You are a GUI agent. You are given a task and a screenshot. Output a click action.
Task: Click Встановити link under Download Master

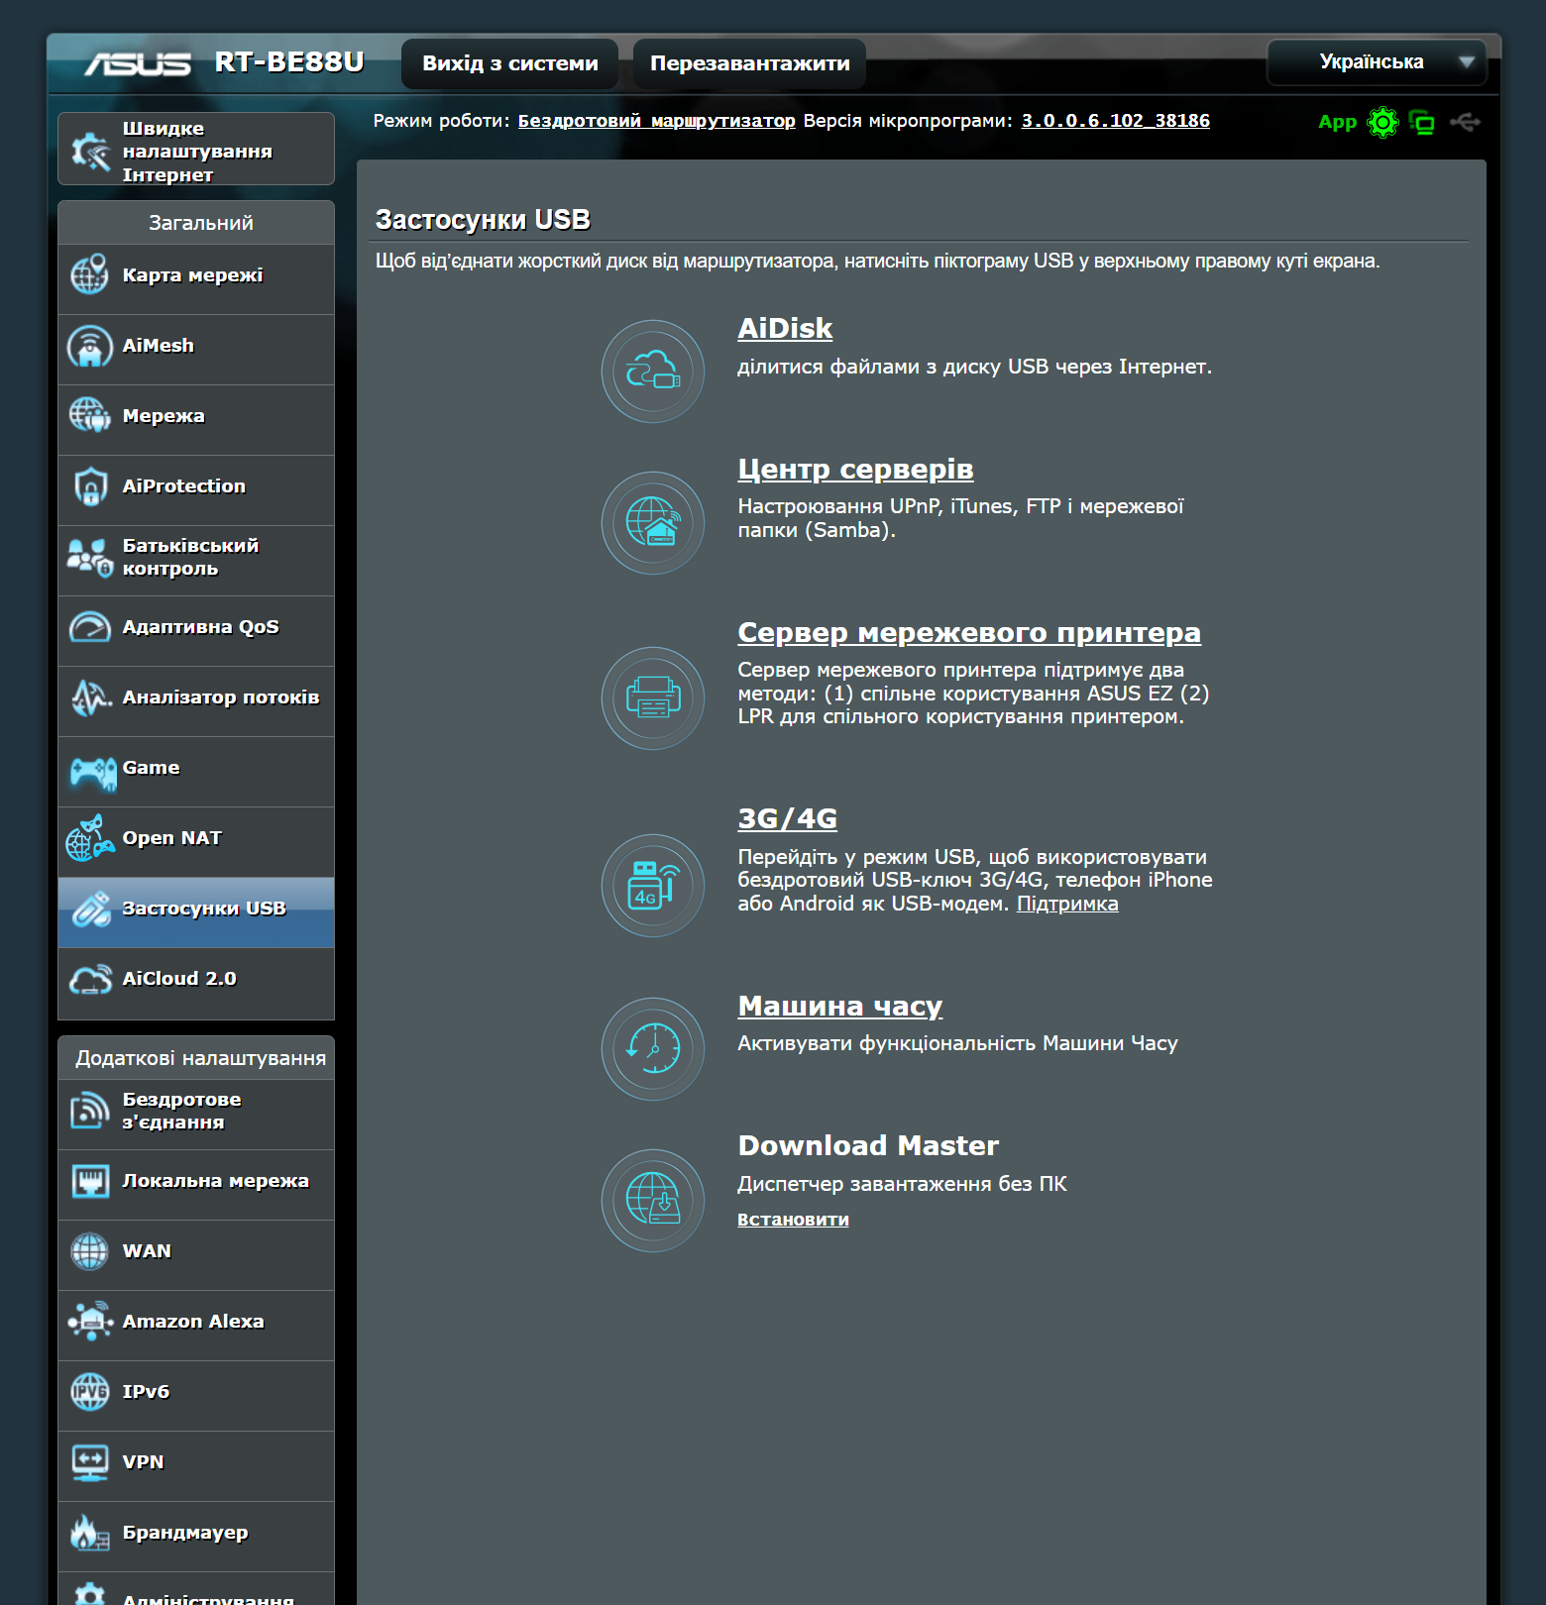[793, 1220]
